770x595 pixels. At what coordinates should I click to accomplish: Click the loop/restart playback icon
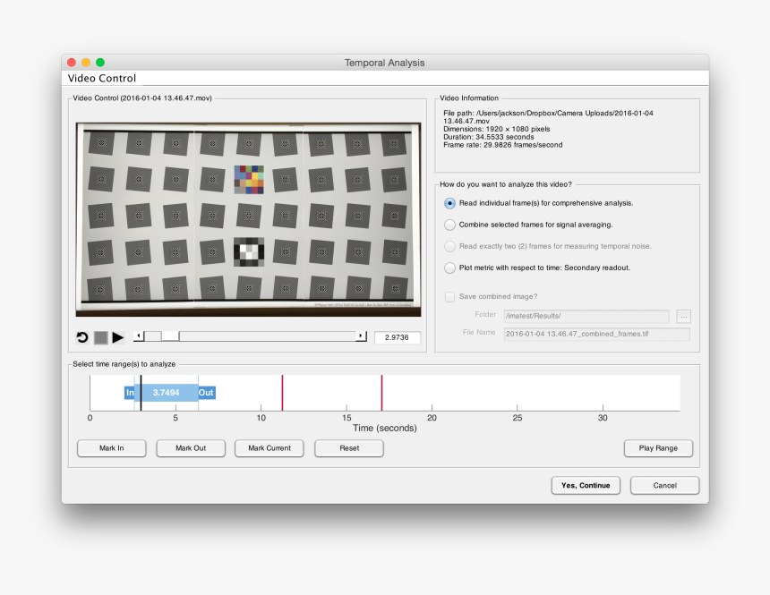click(82, 337)
